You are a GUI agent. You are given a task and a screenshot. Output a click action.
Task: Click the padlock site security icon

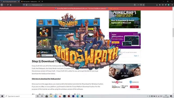[27, 5]
